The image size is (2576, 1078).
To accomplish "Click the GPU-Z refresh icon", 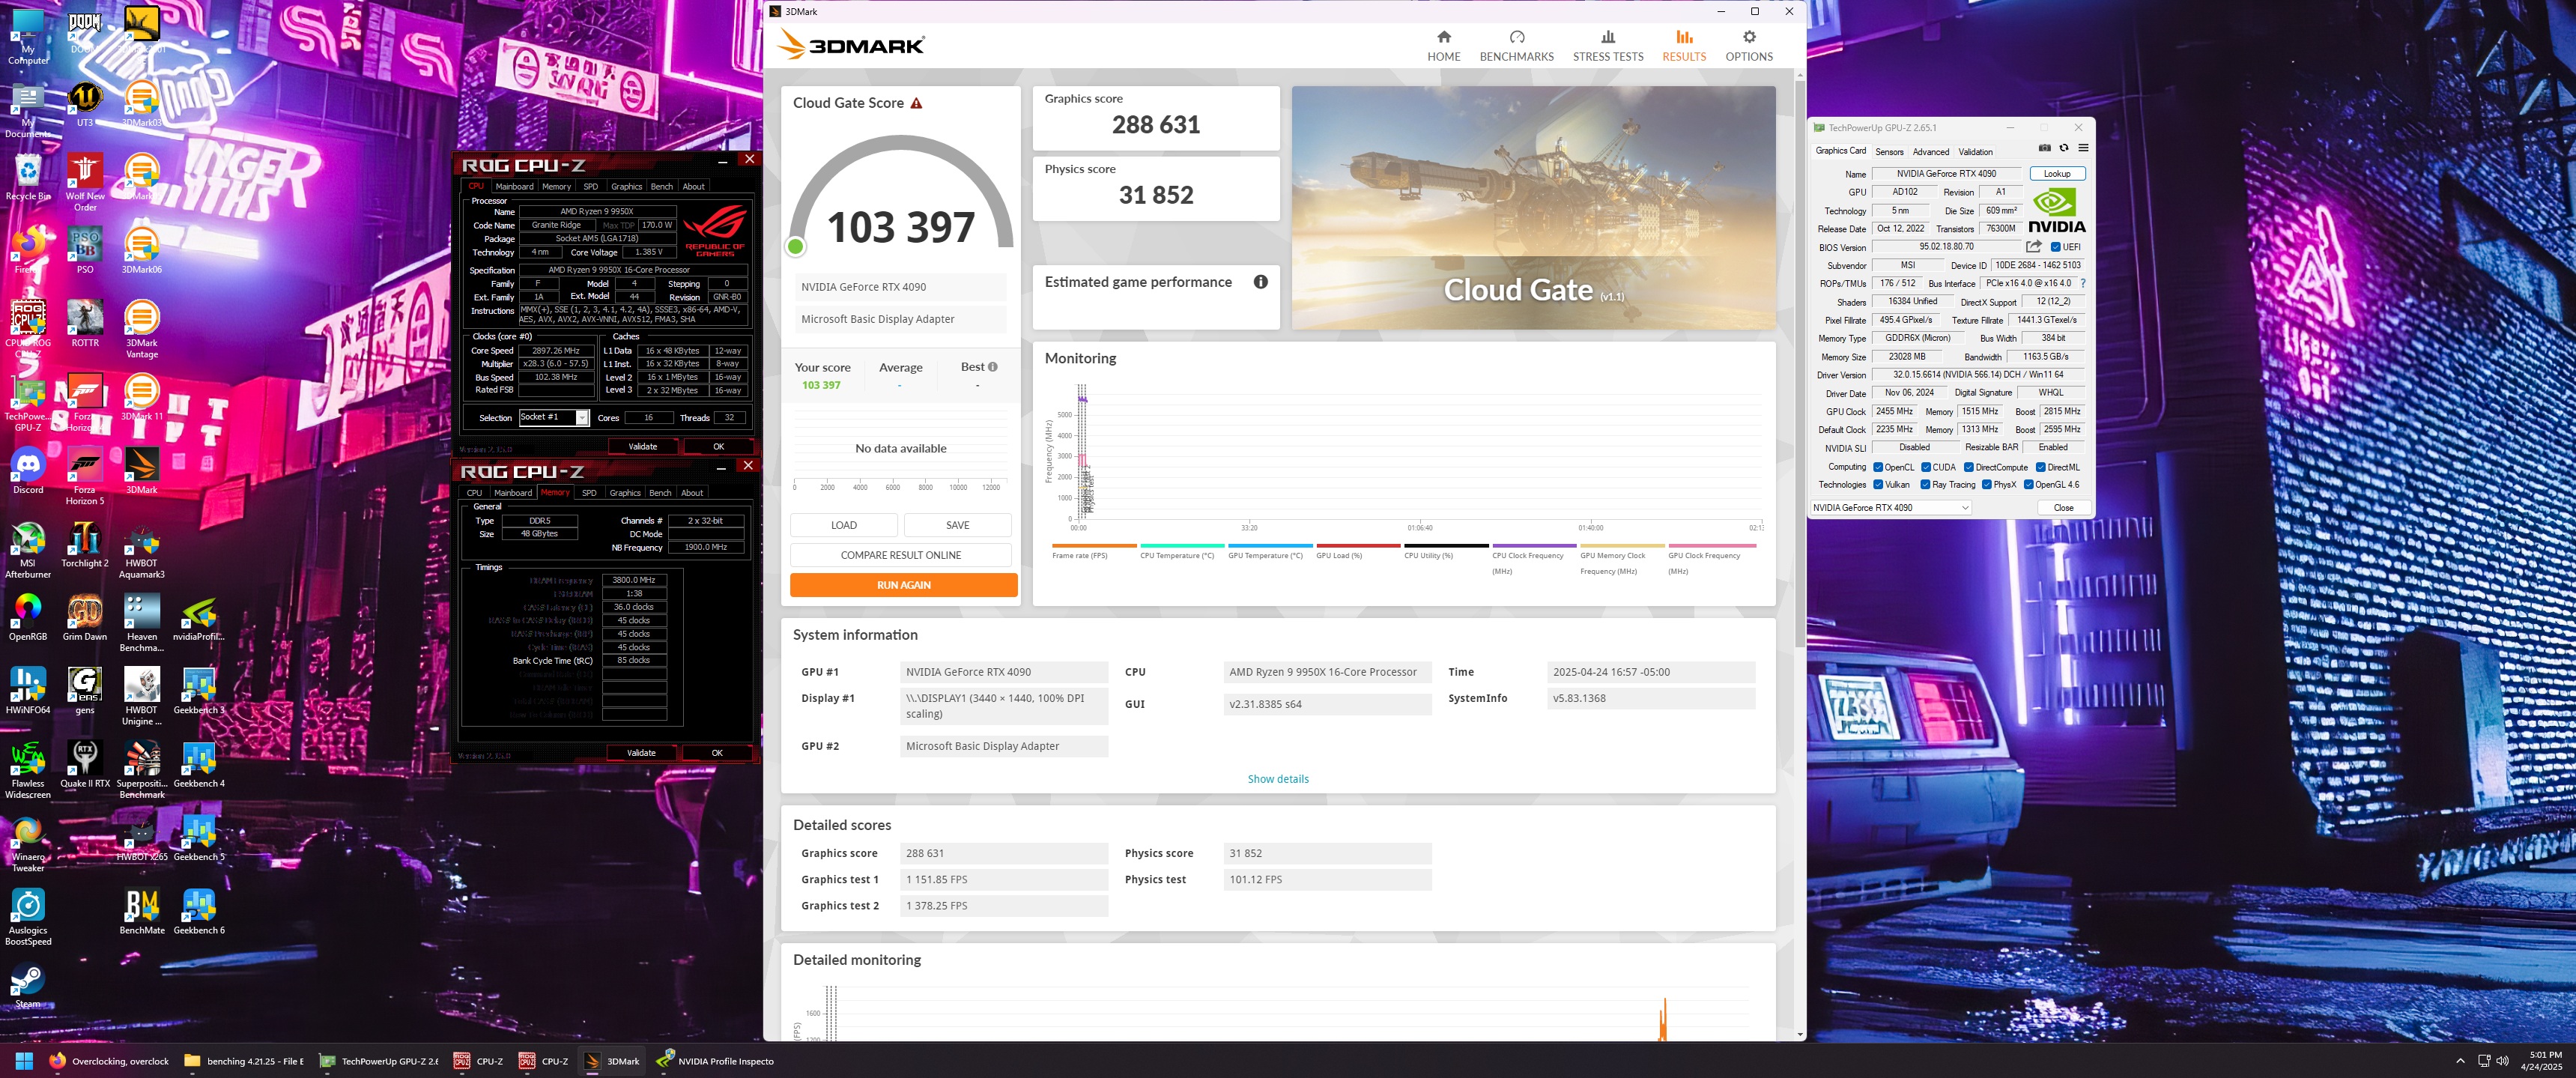I will pos(2064,148).
